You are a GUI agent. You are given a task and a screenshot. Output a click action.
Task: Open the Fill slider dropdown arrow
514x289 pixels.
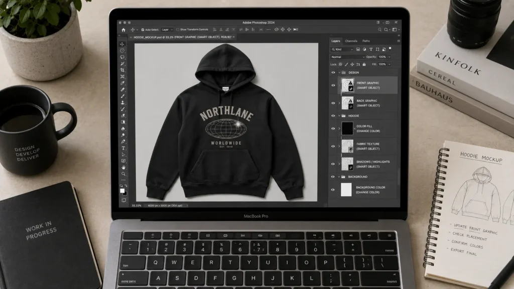coord(390,65)
